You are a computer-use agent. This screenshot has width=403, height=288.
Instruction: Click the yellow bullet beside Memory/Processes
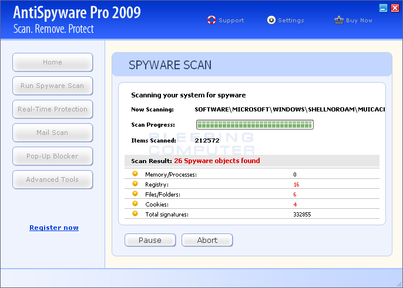coord(135,174)
